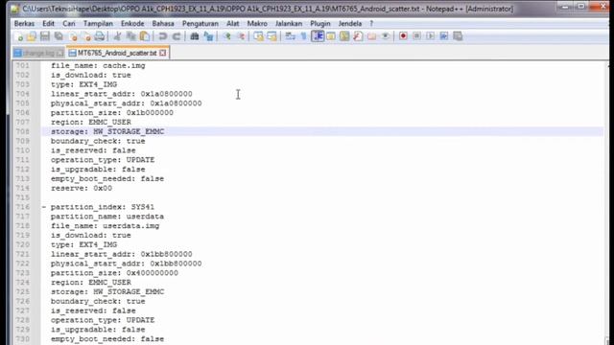
Task: Open the Tampilan menu
Action: coord(98,23)
